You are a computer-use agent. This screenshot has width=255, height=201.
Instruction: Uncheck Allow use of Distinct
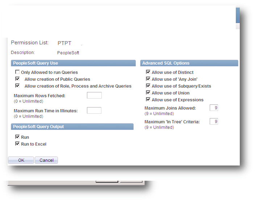[x=148, y=72]
